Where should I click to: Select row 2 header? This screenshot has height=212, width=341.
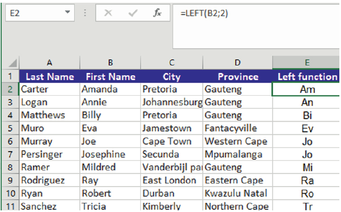click(10, 89)
